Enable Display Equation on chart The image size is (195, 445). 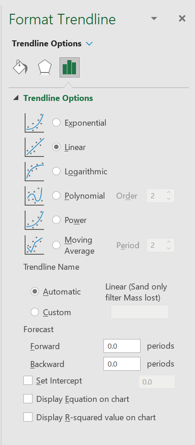point(28,399)
